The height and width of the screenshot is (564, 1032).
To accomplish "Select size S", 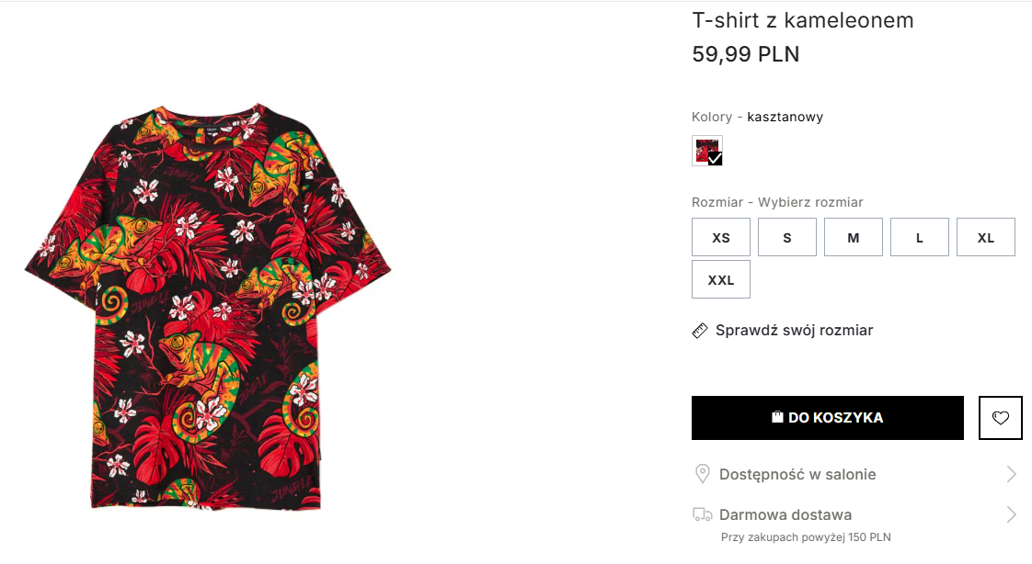I will 787,237.
